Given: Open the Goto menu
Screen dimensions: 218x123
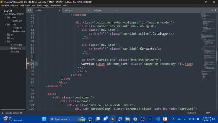Looking at the screenshot, I should click(33, 6).
